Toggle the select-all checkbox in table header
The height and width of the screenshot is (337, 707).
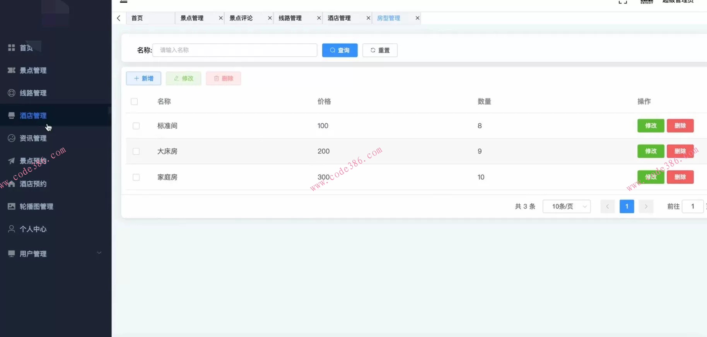point(134,102)
